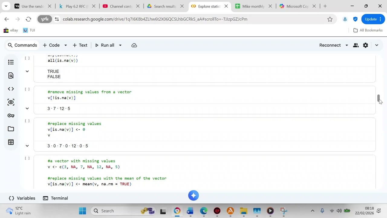Collapse the 3 · 7 · 12 · 5 output

tap(27, 108)
